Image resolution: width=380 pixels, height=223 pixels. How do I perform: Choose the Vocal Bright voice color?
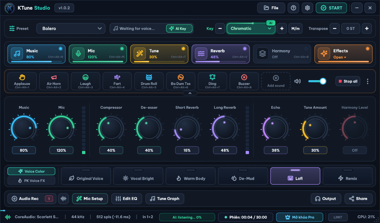[138, 176]
